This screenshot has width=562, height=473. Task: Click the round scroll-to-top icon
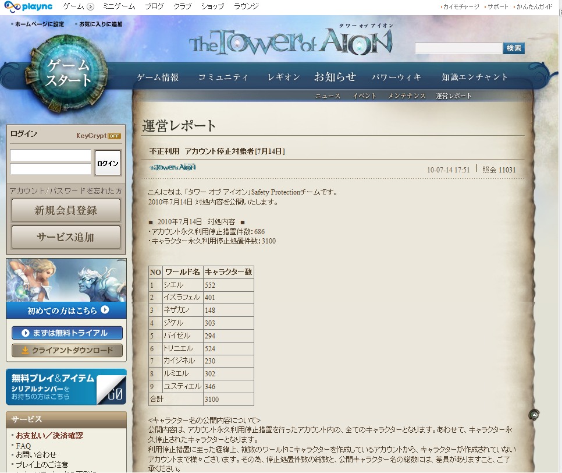(x=533, y=415)
